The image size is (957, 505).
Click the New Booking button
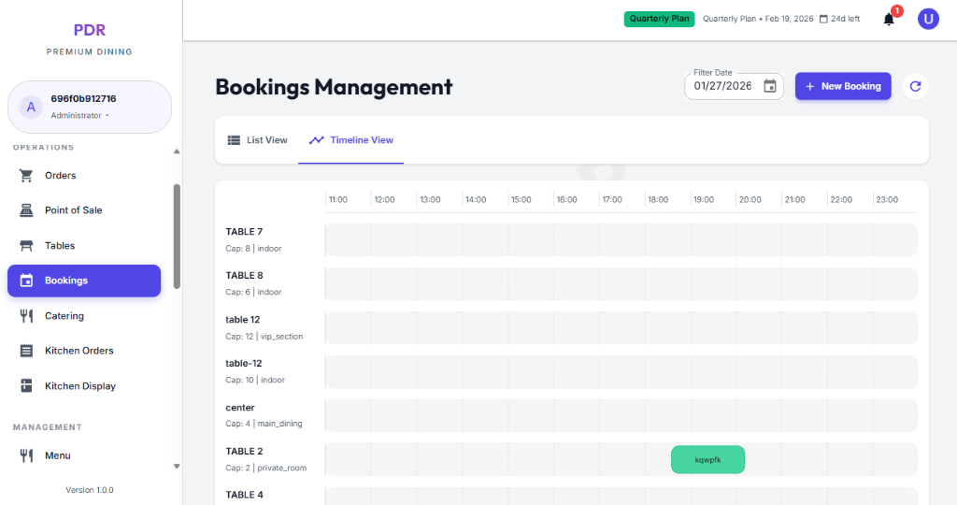tap(843, 86)
